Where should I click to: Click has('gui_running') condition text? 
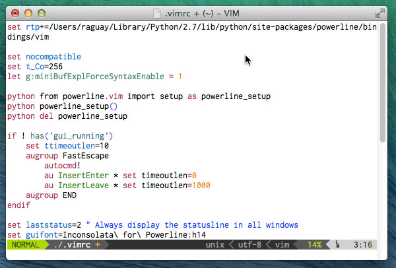[72, 136]
